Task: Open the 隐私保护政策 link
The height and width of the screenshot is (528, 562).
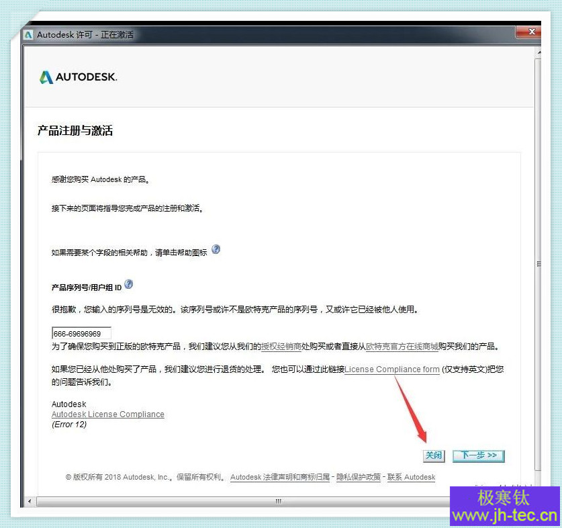Action: coord(359,478)
